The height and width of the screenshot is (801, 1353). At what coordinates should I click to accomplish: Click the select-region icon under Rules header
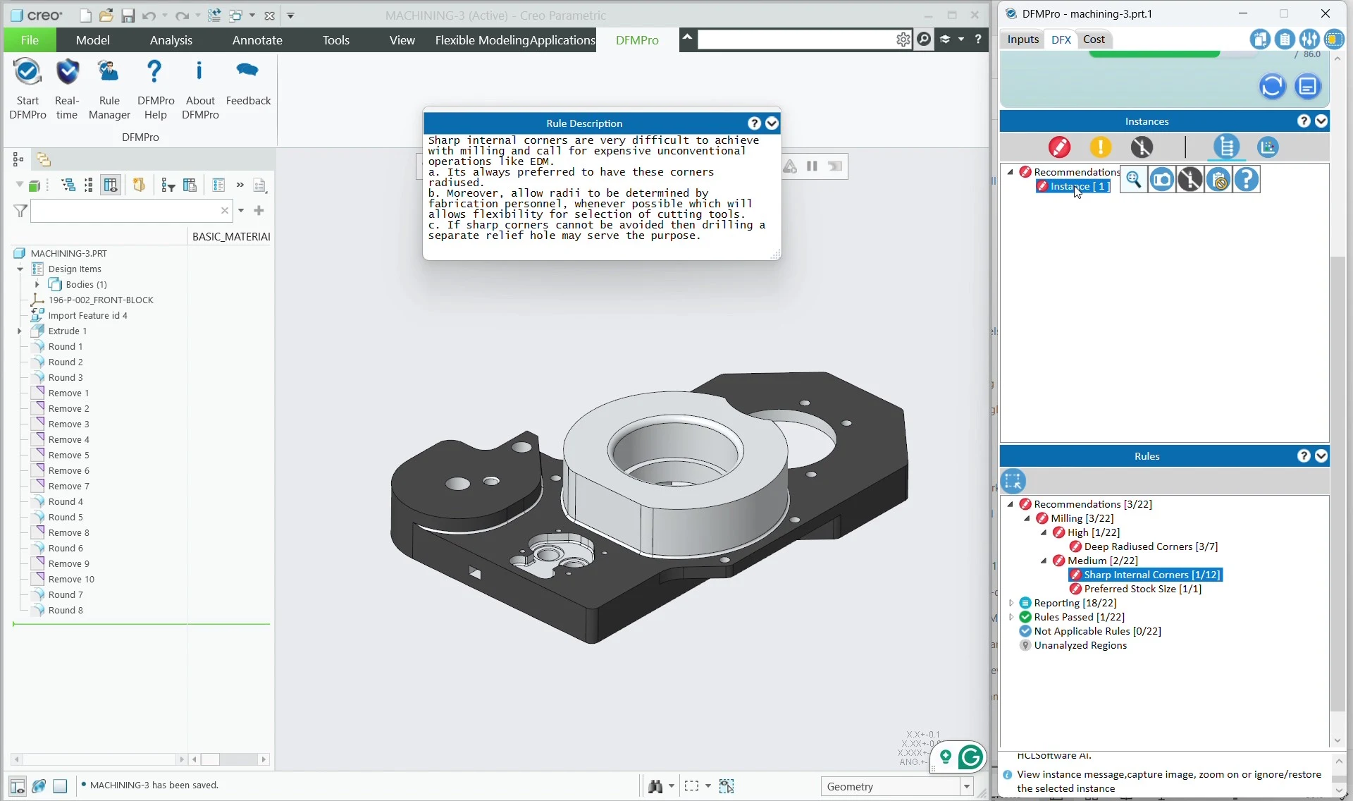1013,482
